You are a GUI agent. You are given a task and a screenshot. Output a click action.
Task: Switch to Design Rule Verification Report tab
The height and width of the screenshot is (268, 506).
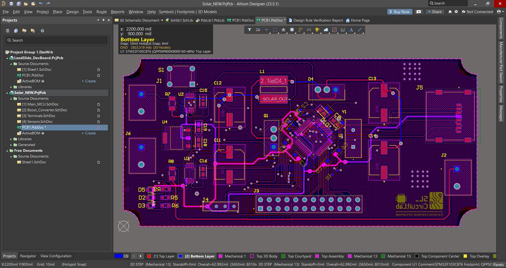pyautogui.click(x=315, y=20)
